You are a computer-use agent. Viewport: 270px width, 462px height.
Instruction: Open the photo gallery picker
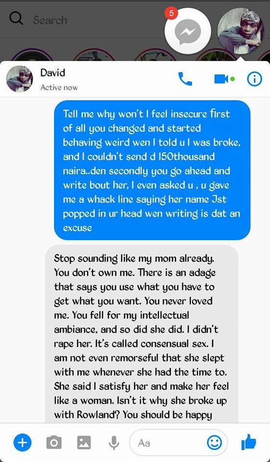pos(84,442)
